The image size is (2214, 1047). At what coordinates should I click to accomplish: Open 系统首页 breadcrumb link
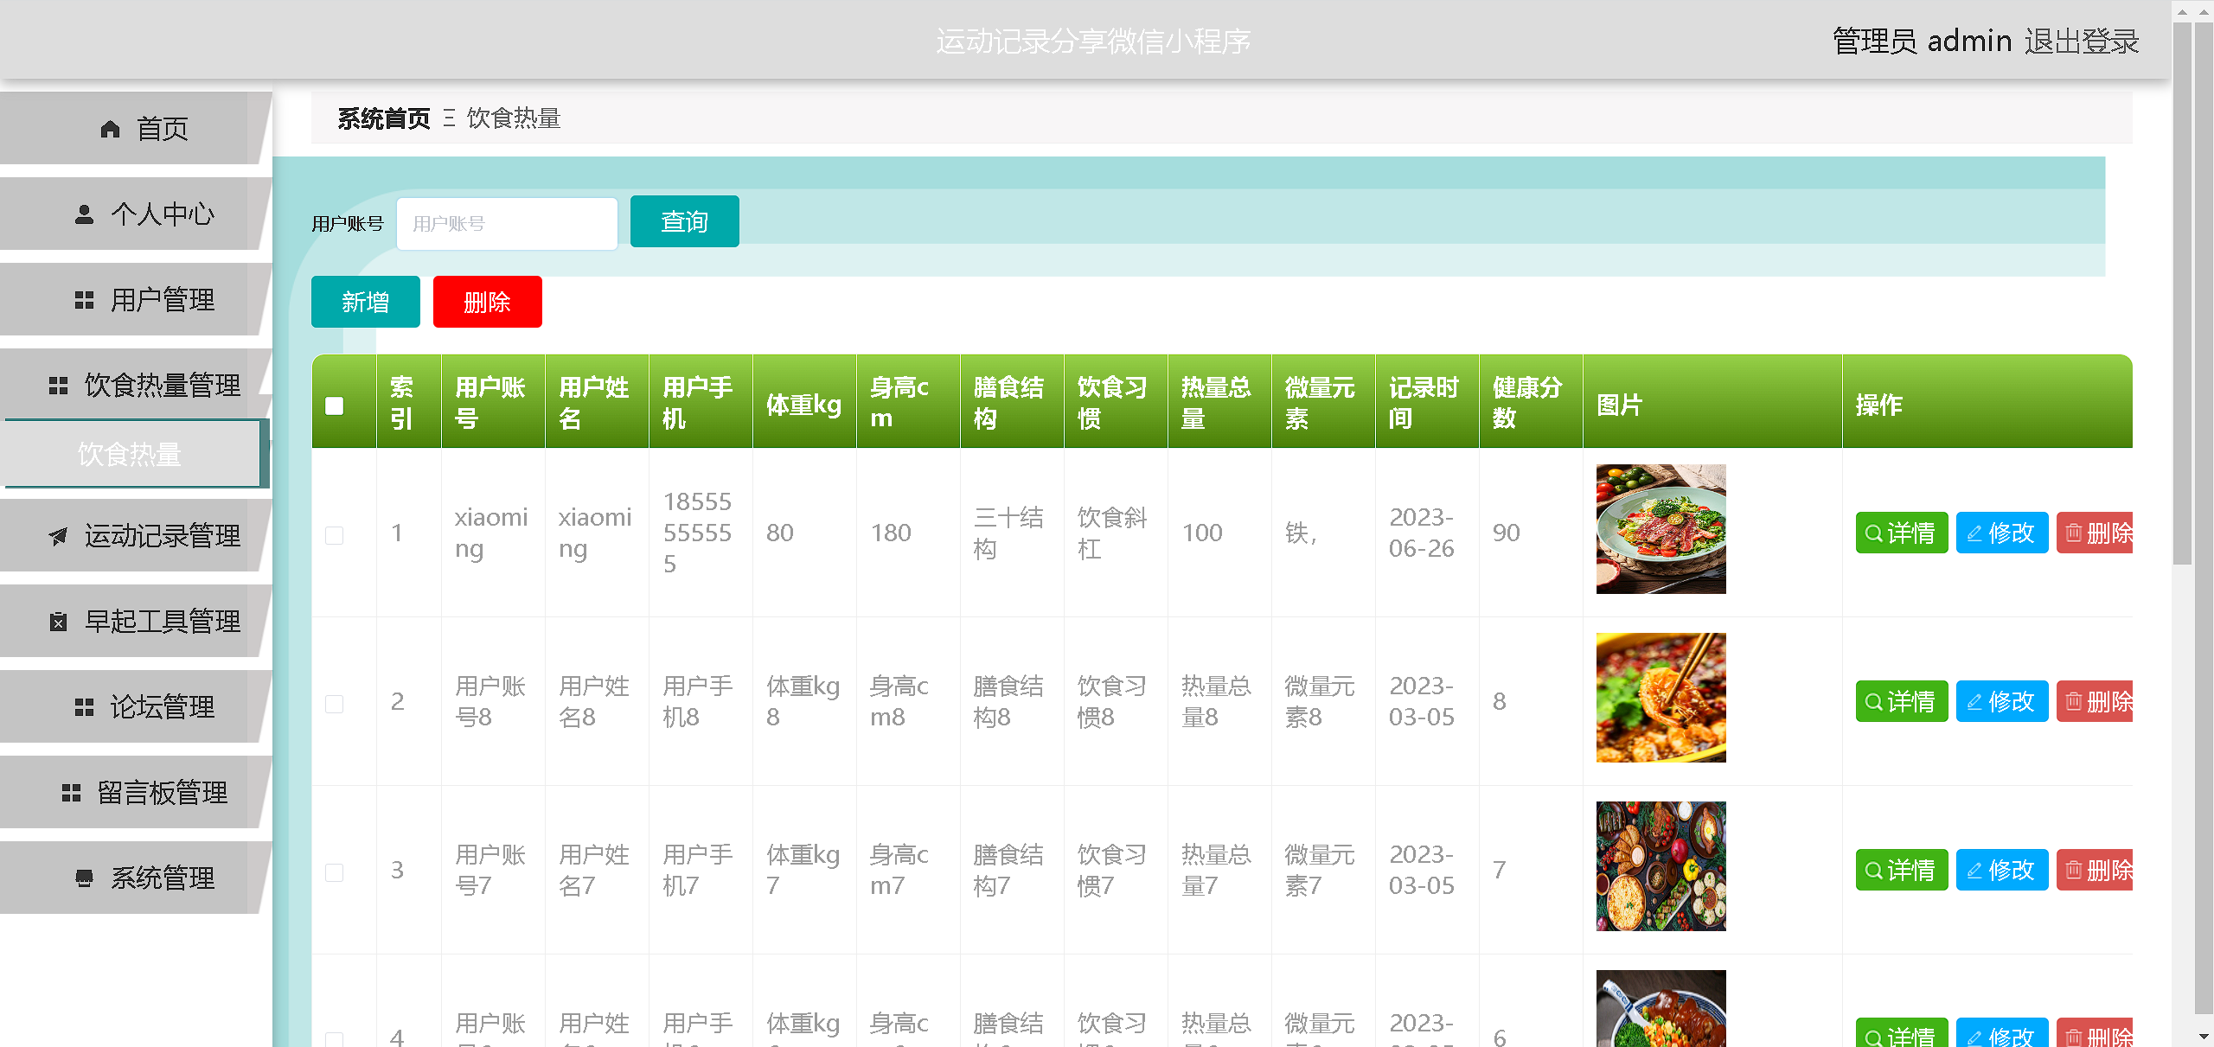pyautogui.click(x=383, y=118)
